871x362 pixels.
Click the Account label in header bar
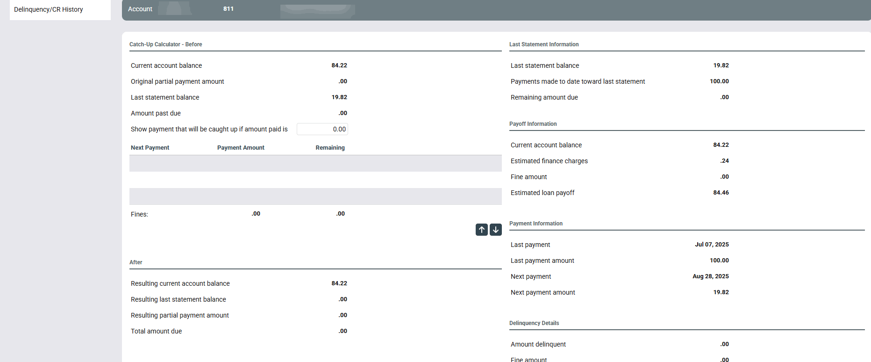(x=140, y=9)
